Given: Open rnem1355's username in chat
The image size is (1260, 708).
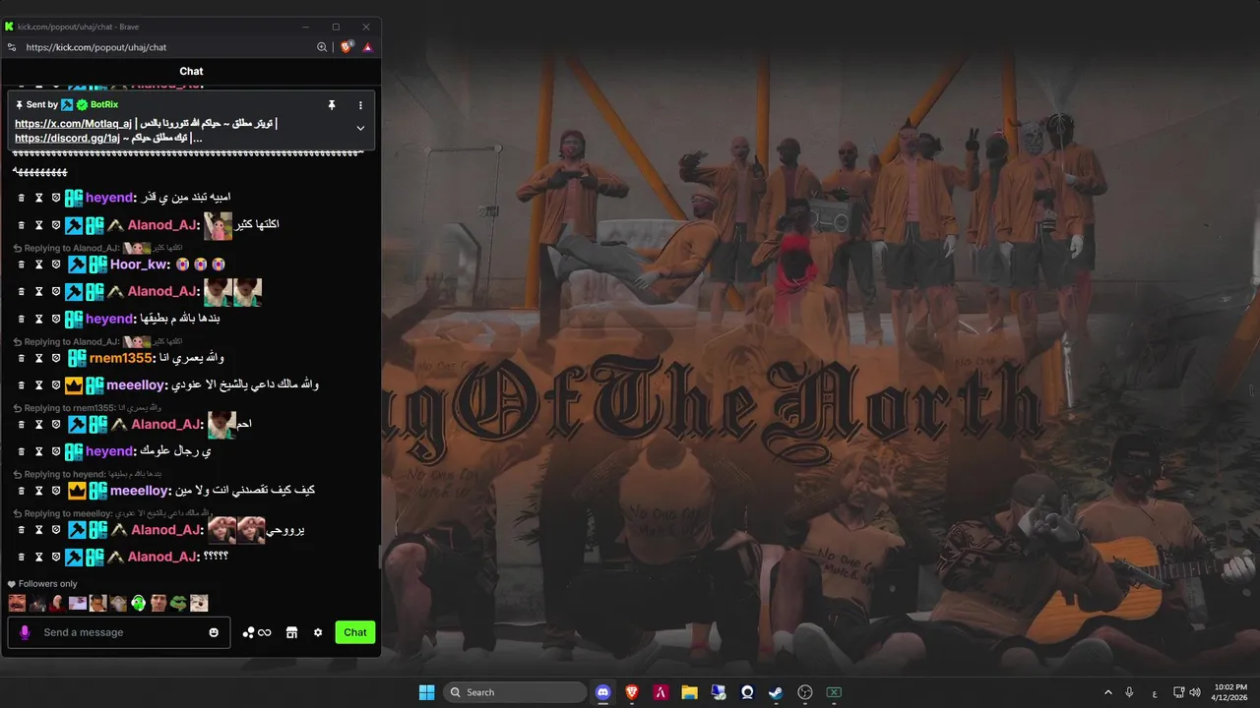Looking at the screenshot, I should coord(121,358).
